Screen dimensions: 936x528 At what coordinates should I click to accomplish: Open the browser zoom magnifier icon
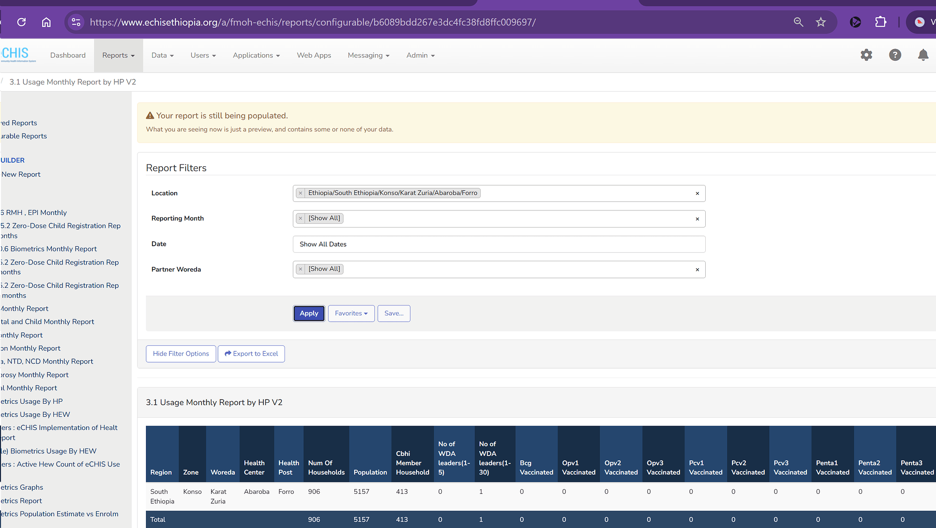click(x=798, y=22)
